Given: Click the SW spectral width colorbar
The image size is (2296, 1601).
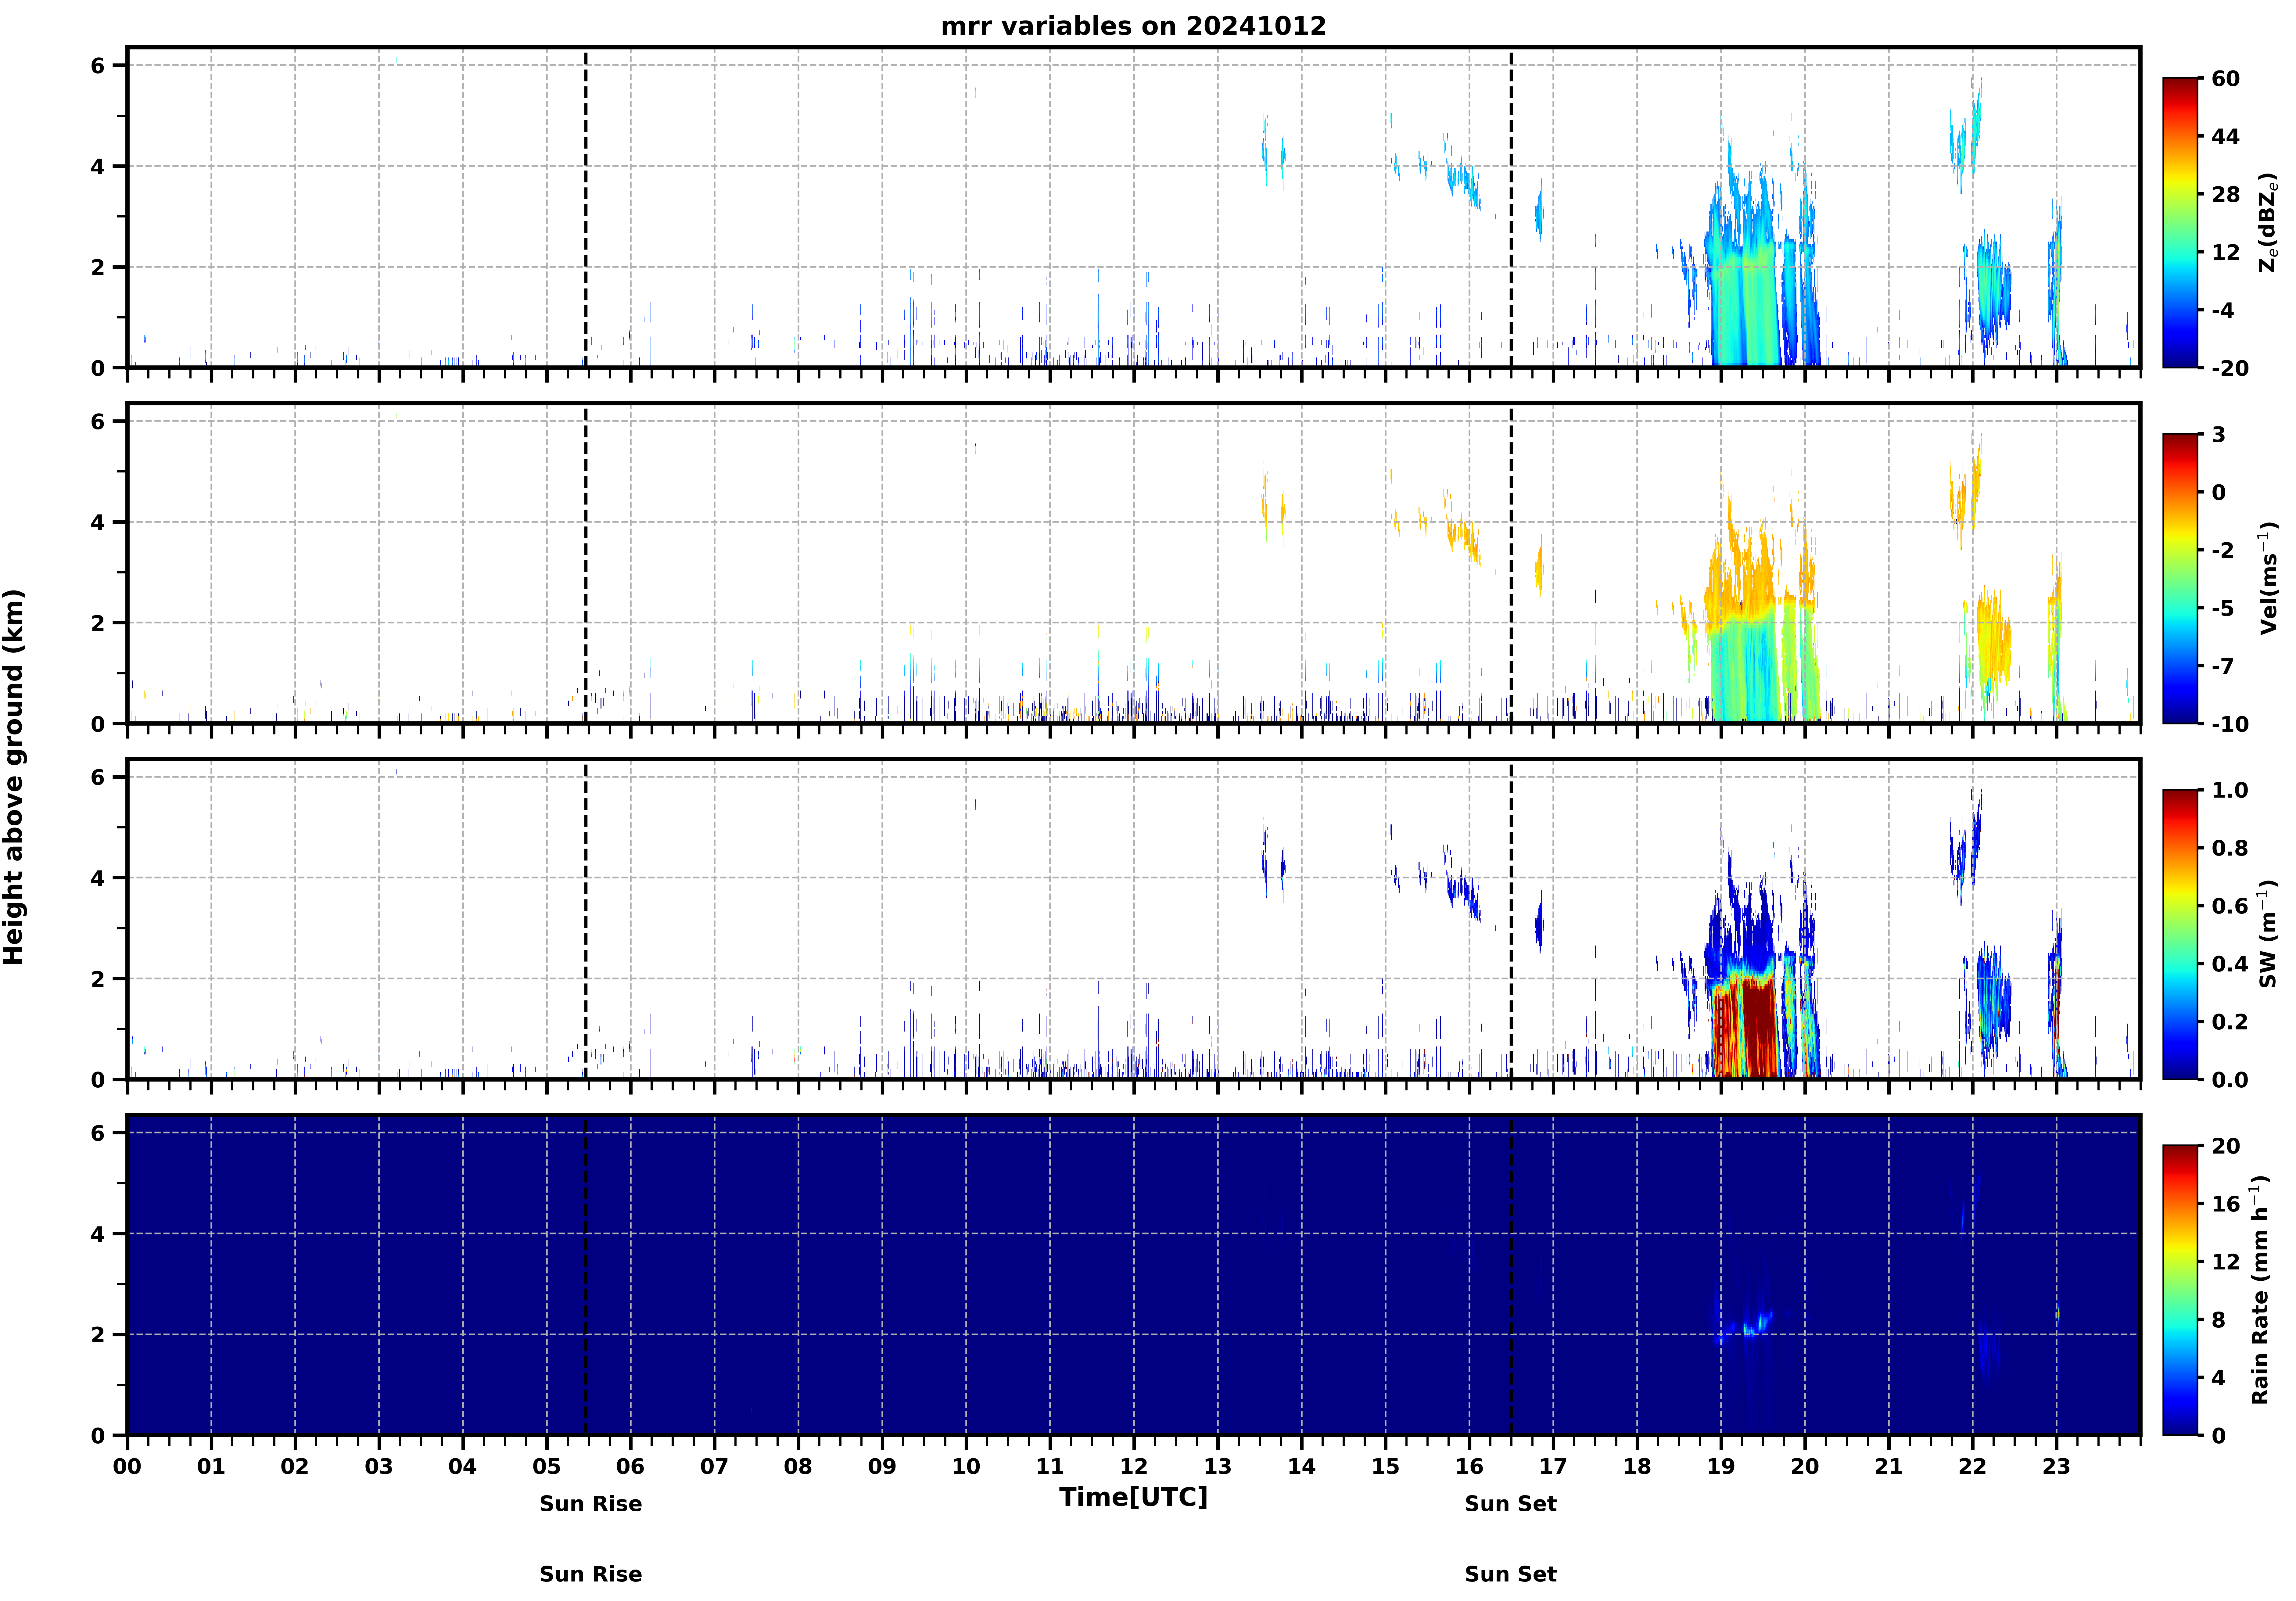Looking at the screenshot, I should coord(2180,934).
